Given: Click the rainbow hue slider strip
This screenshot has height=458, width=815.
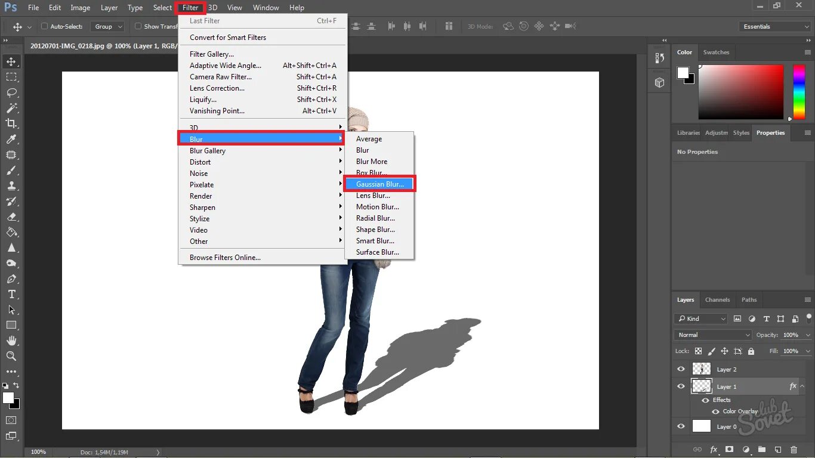Looking at the screenshot, I should [x=799, y=92].
